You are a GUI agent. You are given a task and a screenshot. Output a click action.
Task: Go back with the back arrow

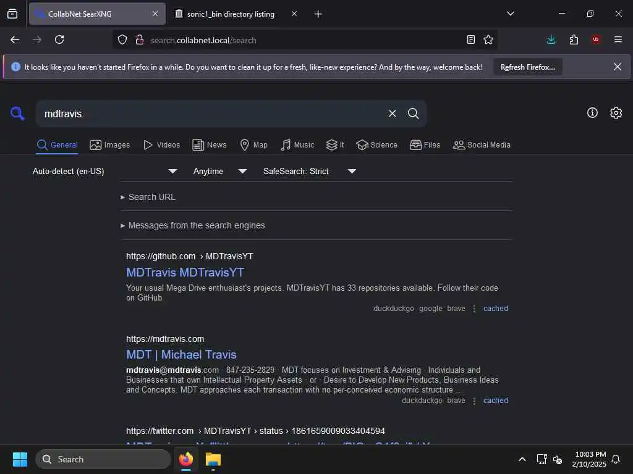(x=15, y=39)
